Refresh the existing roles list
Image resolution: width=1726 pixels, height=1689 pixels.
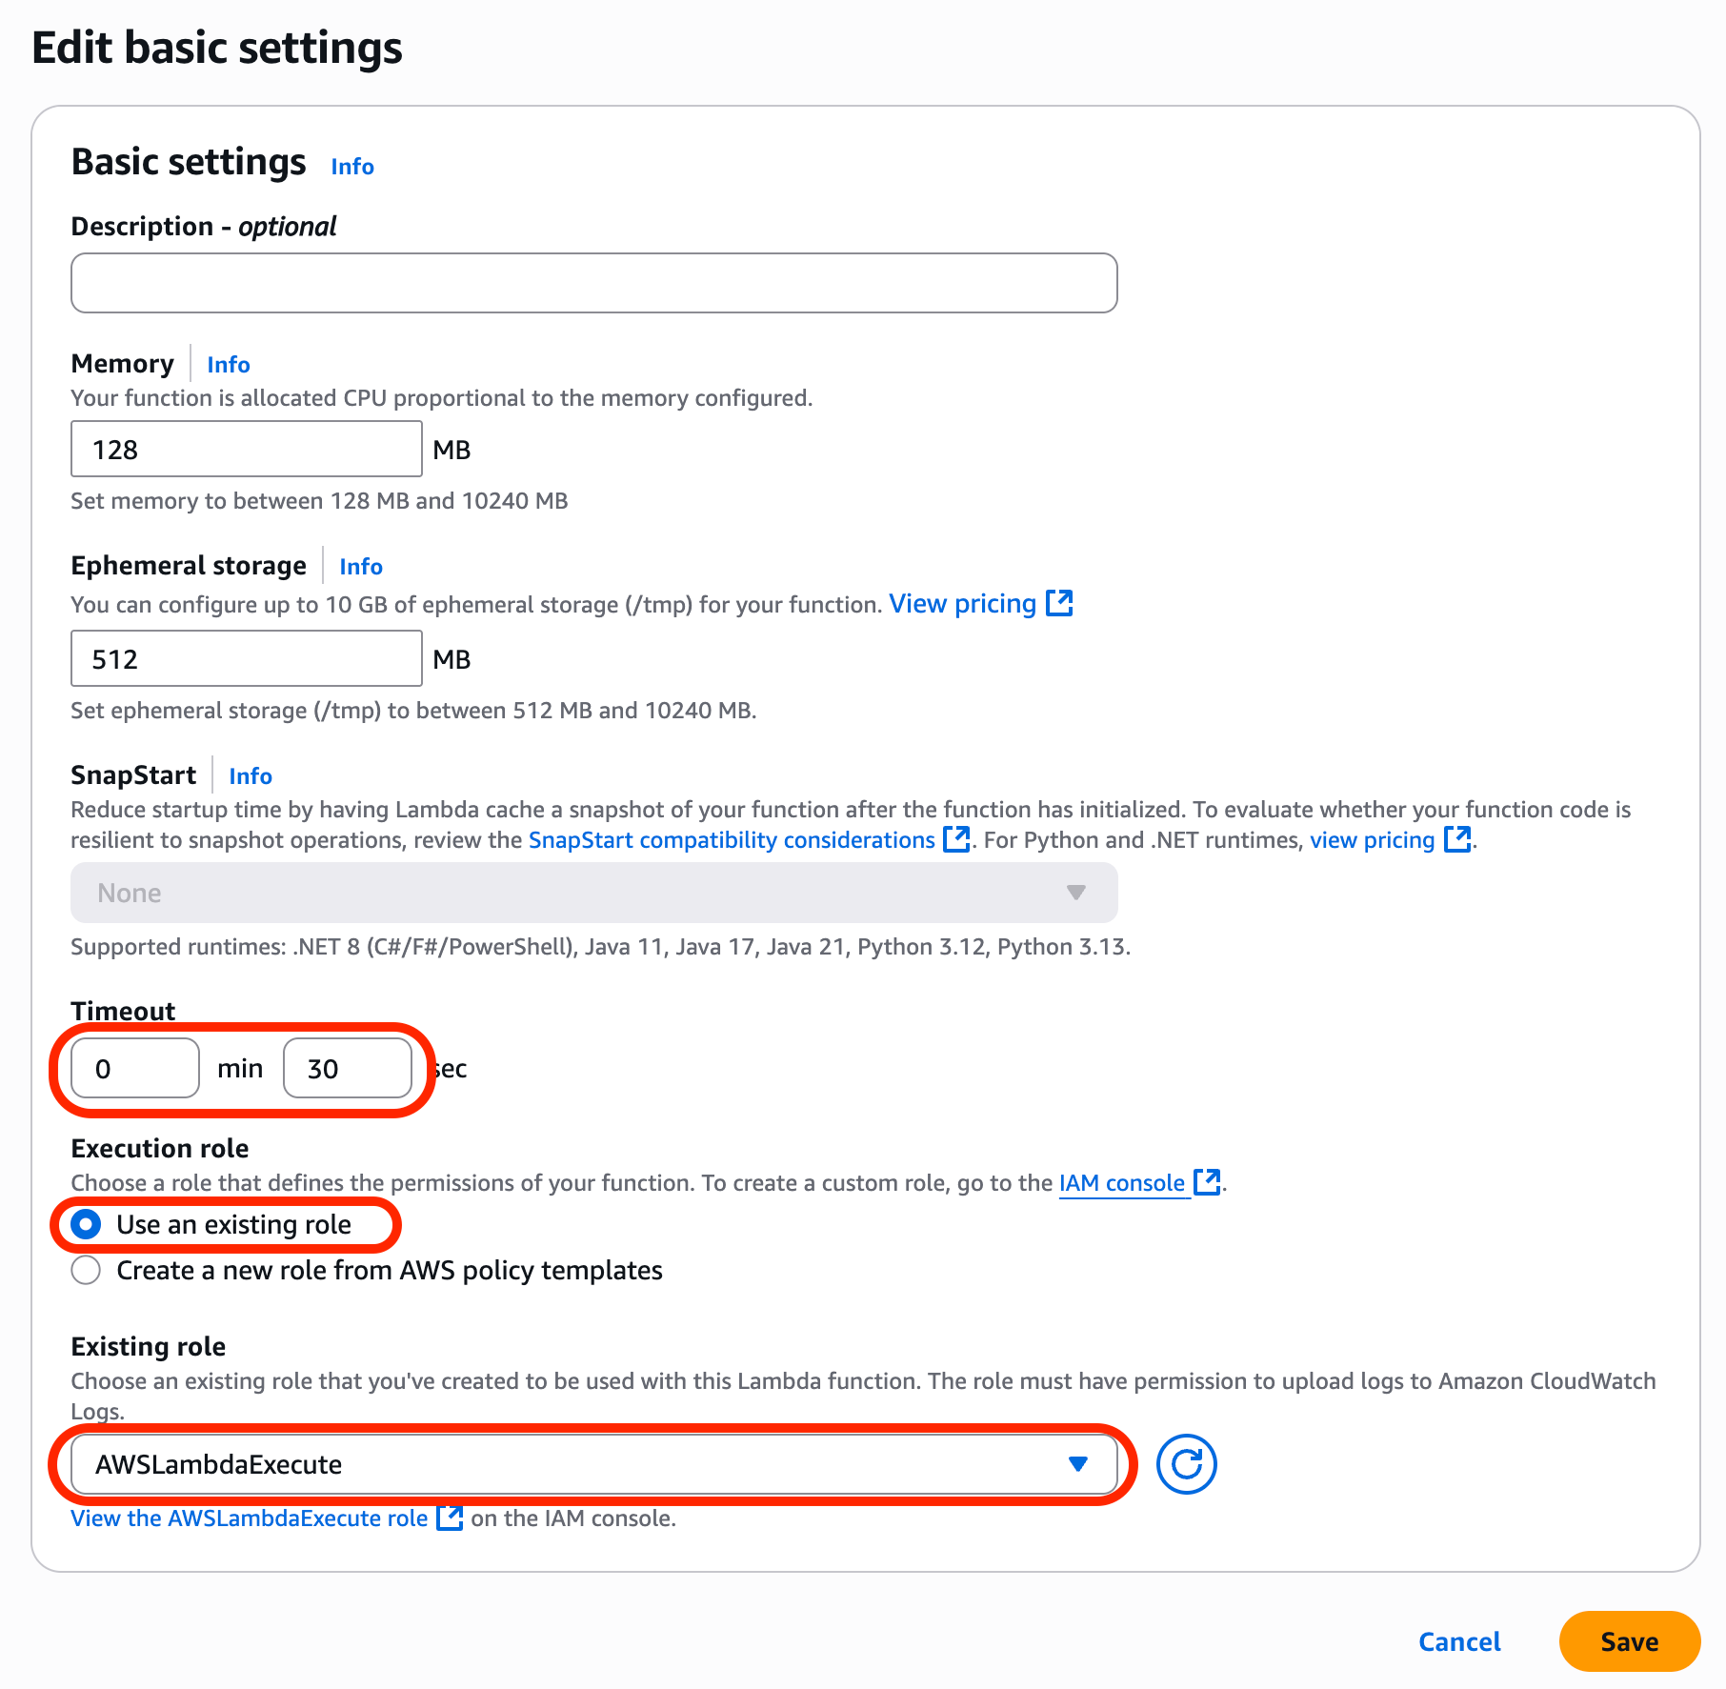tap(1186, 1464)
